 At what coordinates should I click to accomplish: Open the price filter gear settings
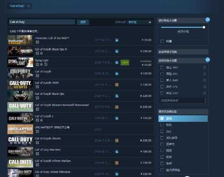(x=208, y=20)
